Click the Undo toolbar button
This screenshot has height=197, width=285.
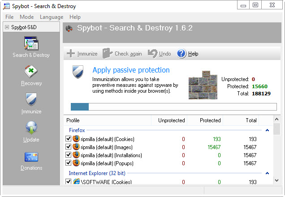[x=159, y=54]
